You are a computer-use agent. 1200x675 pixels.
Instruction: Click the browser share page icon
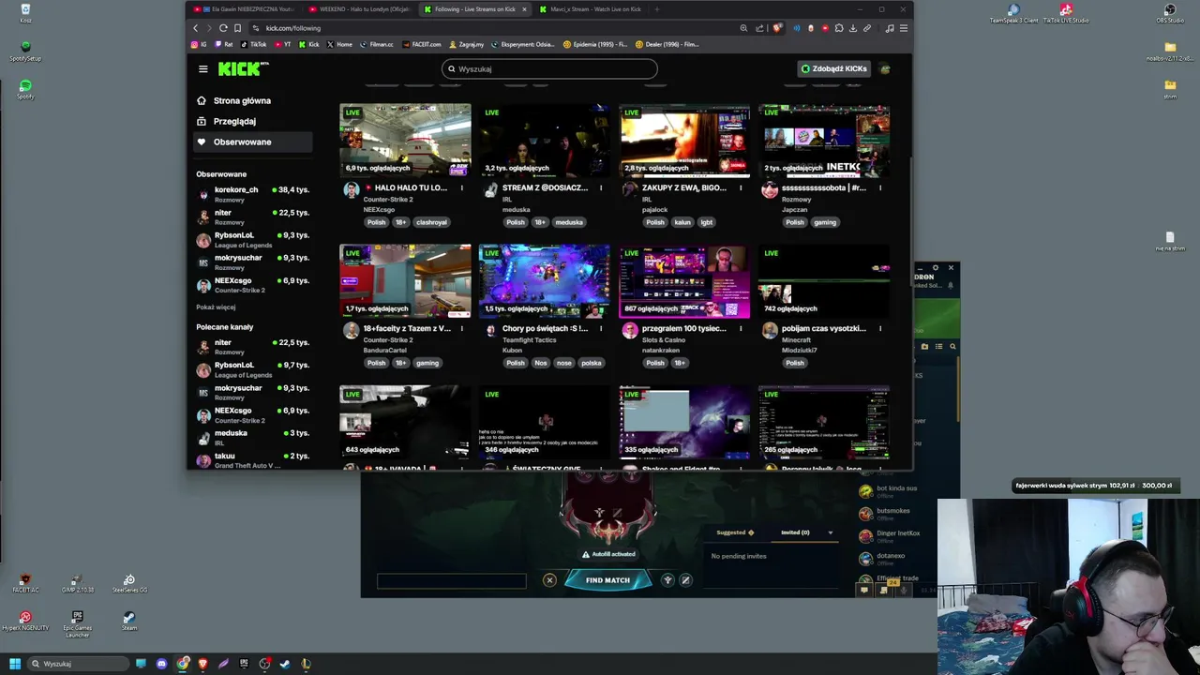pyautogui.click(x=759, y=28)
